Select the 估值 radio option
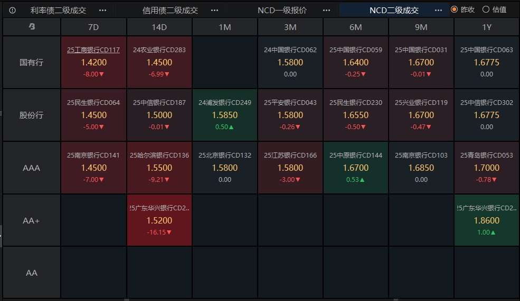The image size is (520, 301). pyautogui.click(x=495, y=9)
